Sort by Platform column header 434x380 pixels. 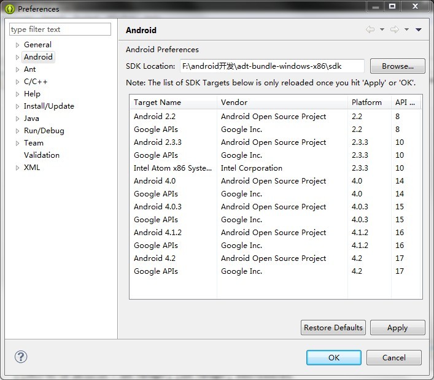tap(370, 102)
